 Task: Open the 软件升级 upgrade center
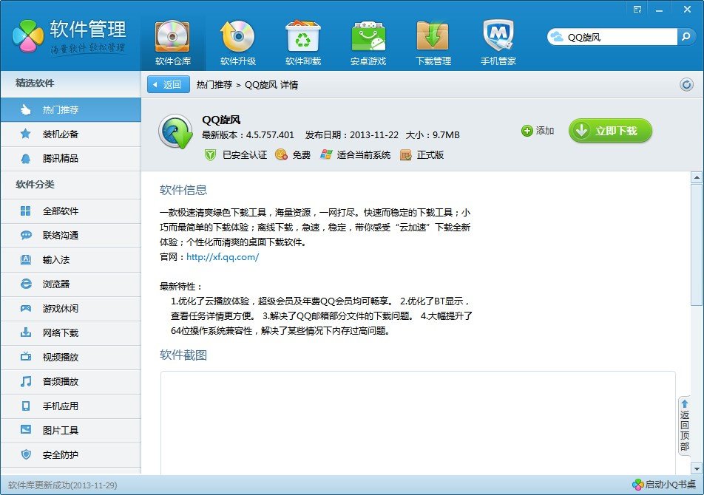(x=237, y=41)
